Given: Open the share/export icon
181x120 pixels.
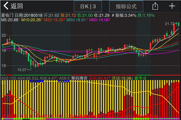Looking at the screenshot, I should pos(155,6).
